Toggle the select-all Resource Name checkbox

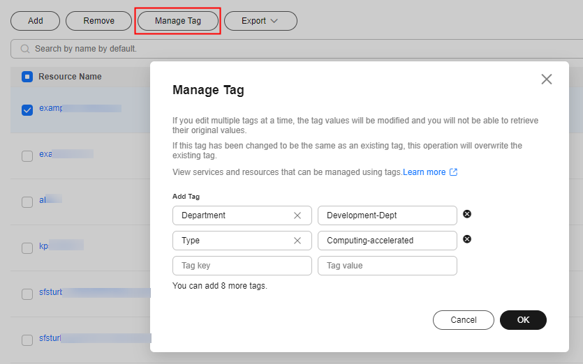(27, 77)
